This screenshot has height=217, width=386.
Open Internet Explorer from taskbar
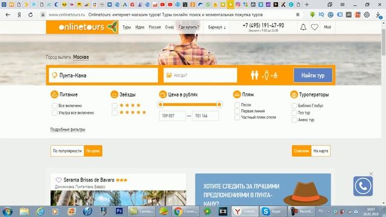[40, 212]
